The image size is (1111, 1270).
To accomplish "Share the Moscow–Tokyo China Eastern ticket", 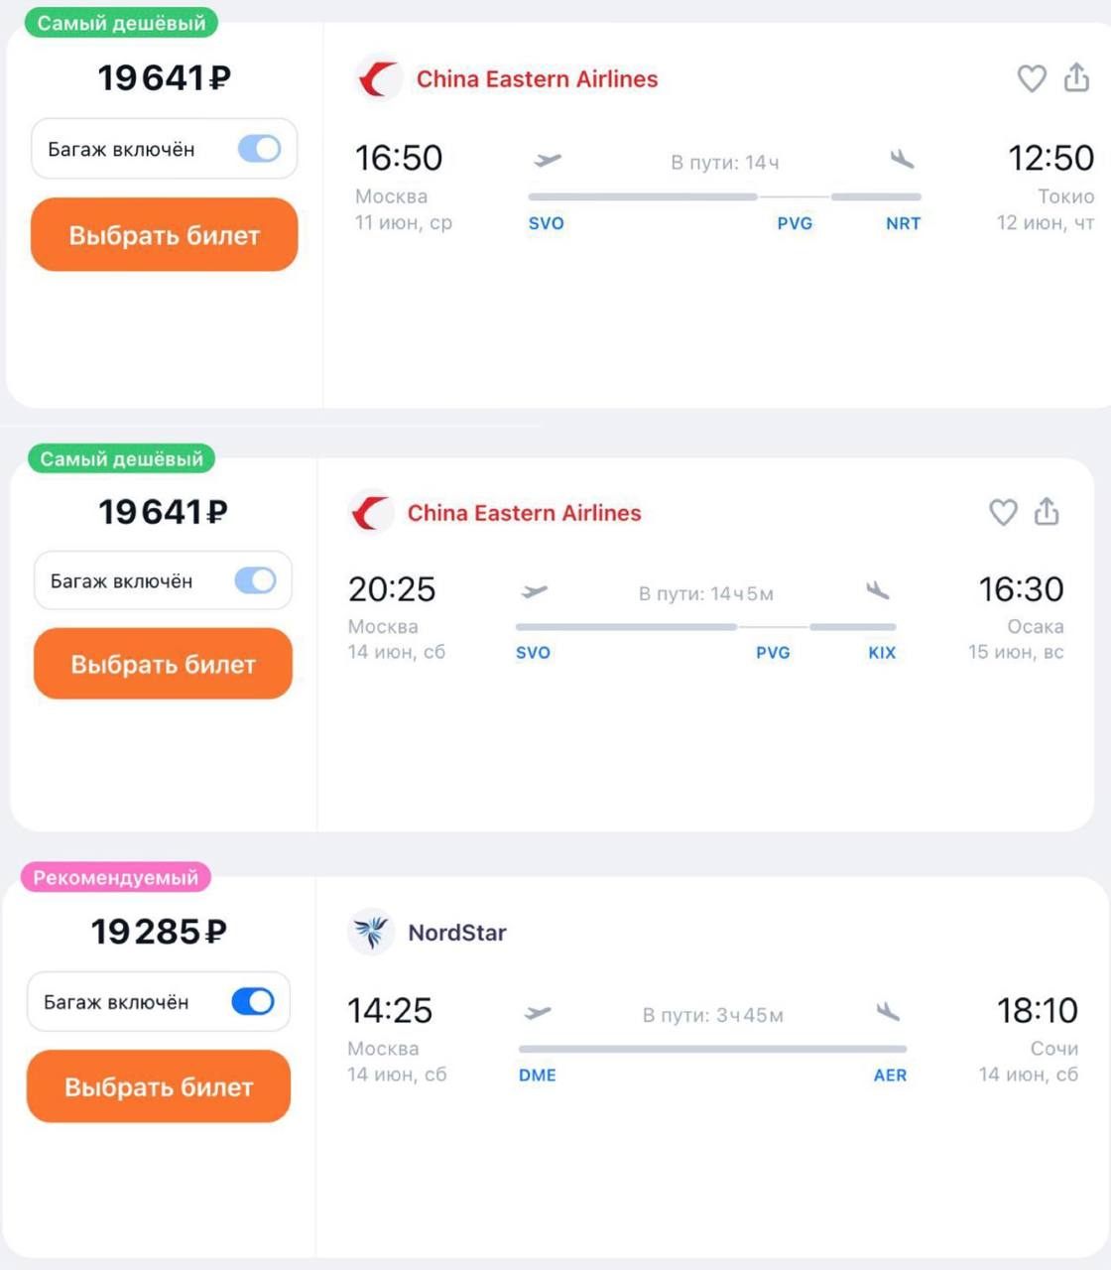I will coord(1076,77).
